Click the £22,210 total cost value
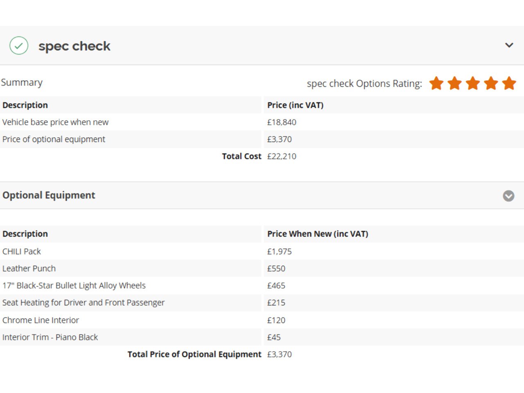 click(282, 156)
